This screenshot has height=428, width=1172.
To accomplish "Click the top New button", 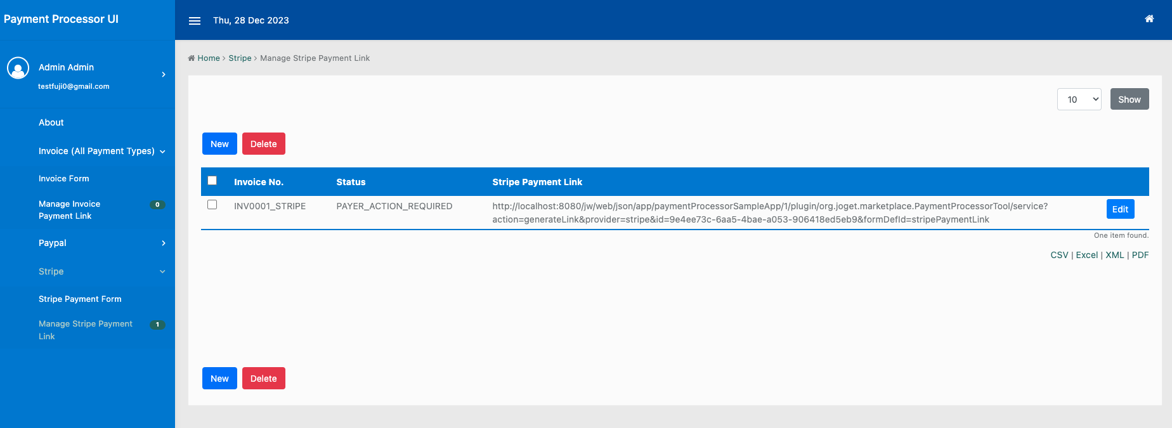I will coord(219,144).
